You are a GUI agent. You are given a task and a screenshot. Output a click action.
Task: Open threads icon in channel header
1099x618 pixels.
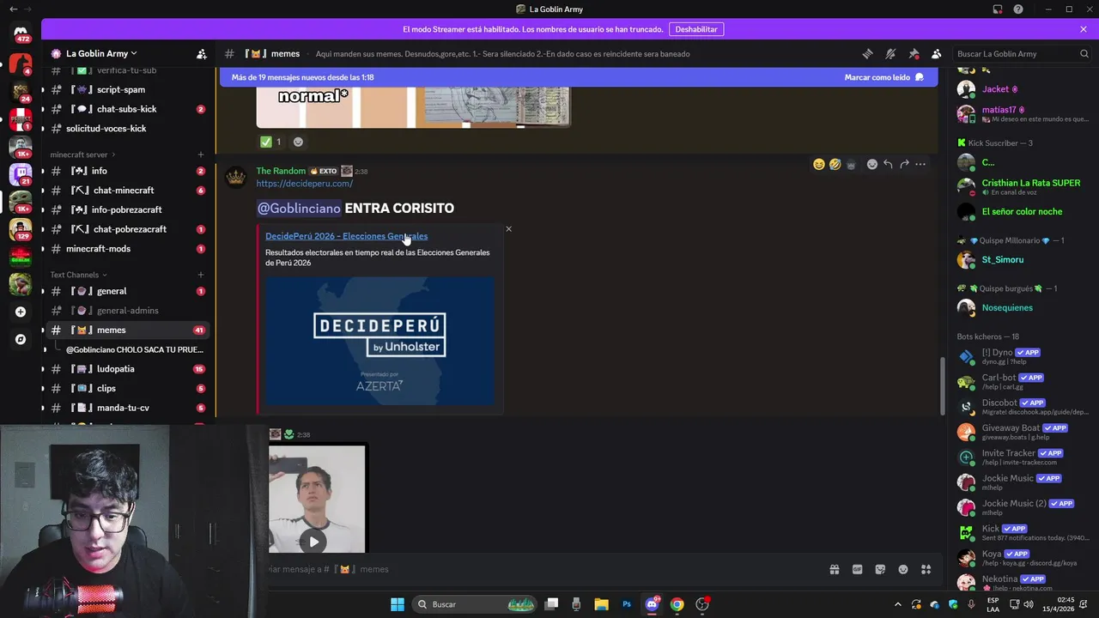click(867, 53)
